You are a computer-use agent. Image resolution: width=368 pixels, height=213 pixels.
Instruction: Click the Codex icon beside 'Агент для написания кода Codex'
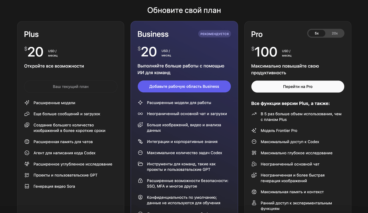point(27,153)
